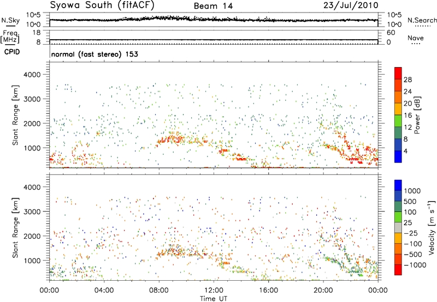
Task: Click the 'Nave' legend label
Action: pyautogui.click(x=416, y=38)
